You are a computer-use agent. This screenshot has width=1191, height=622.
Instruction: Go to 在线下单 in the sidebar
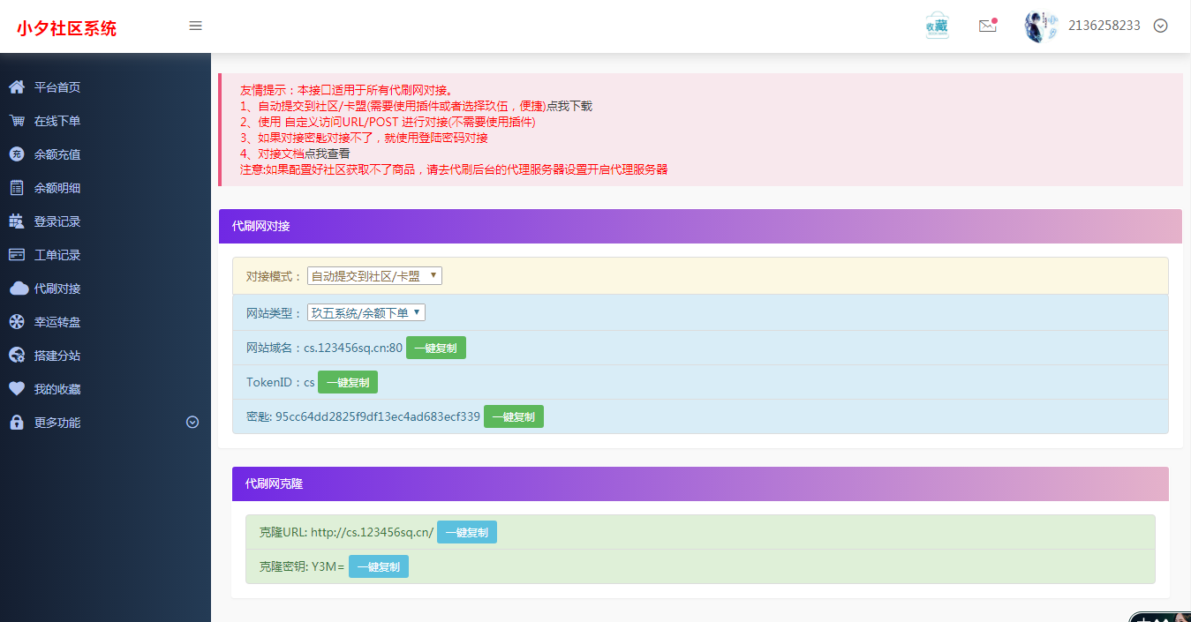click(57, 121)
